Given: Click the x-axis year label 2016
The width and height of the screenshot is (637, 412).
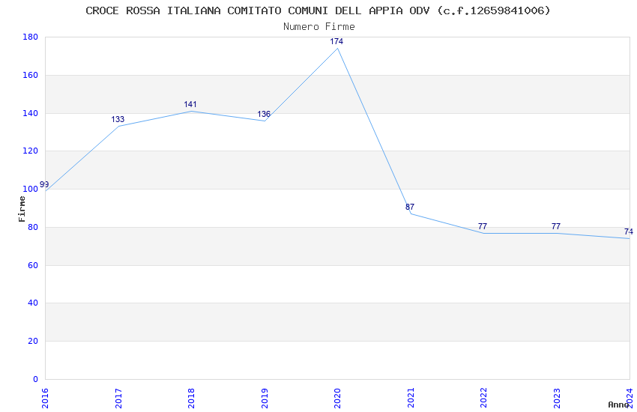Looking at the screenshot, I should [45, 399].
